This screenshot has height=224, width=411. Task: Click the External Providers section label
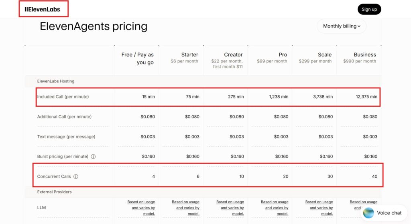54,192
